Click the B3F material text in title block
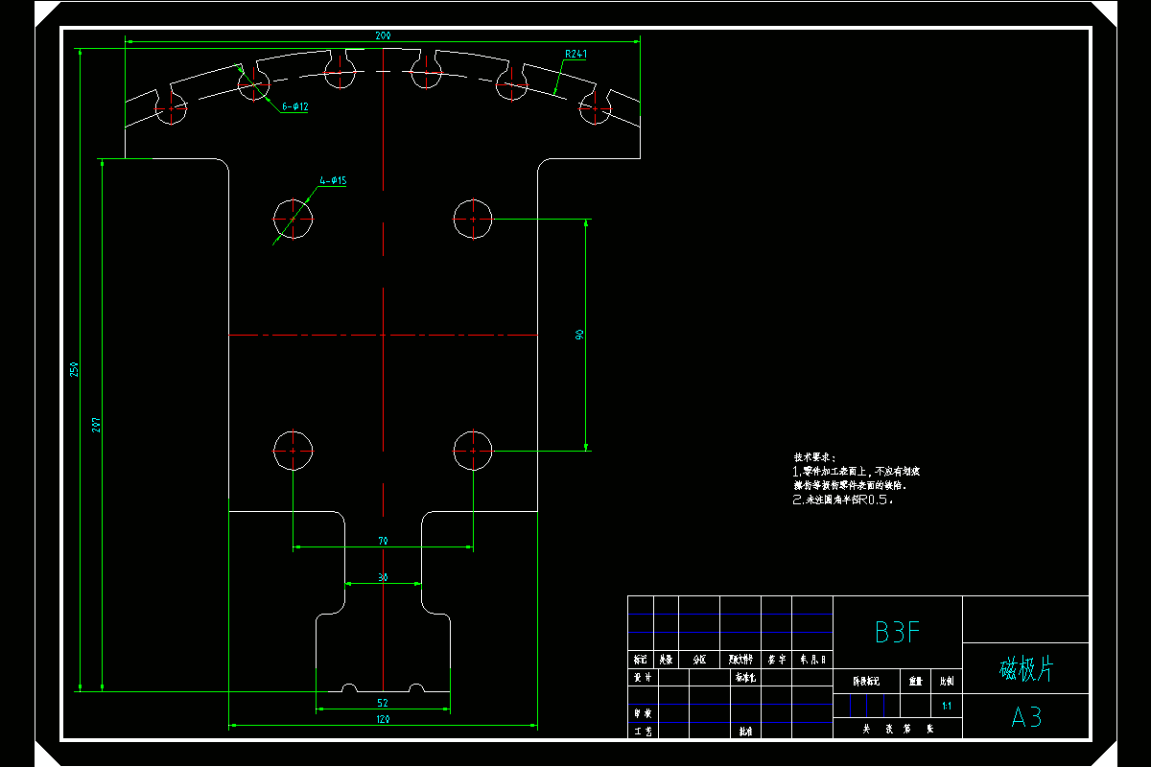1151x767 pixels. point(898,632)
